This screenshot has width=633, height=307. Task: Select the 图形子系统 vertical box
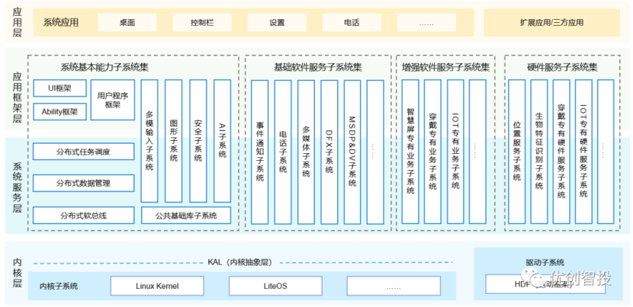[x=174, y=141]
